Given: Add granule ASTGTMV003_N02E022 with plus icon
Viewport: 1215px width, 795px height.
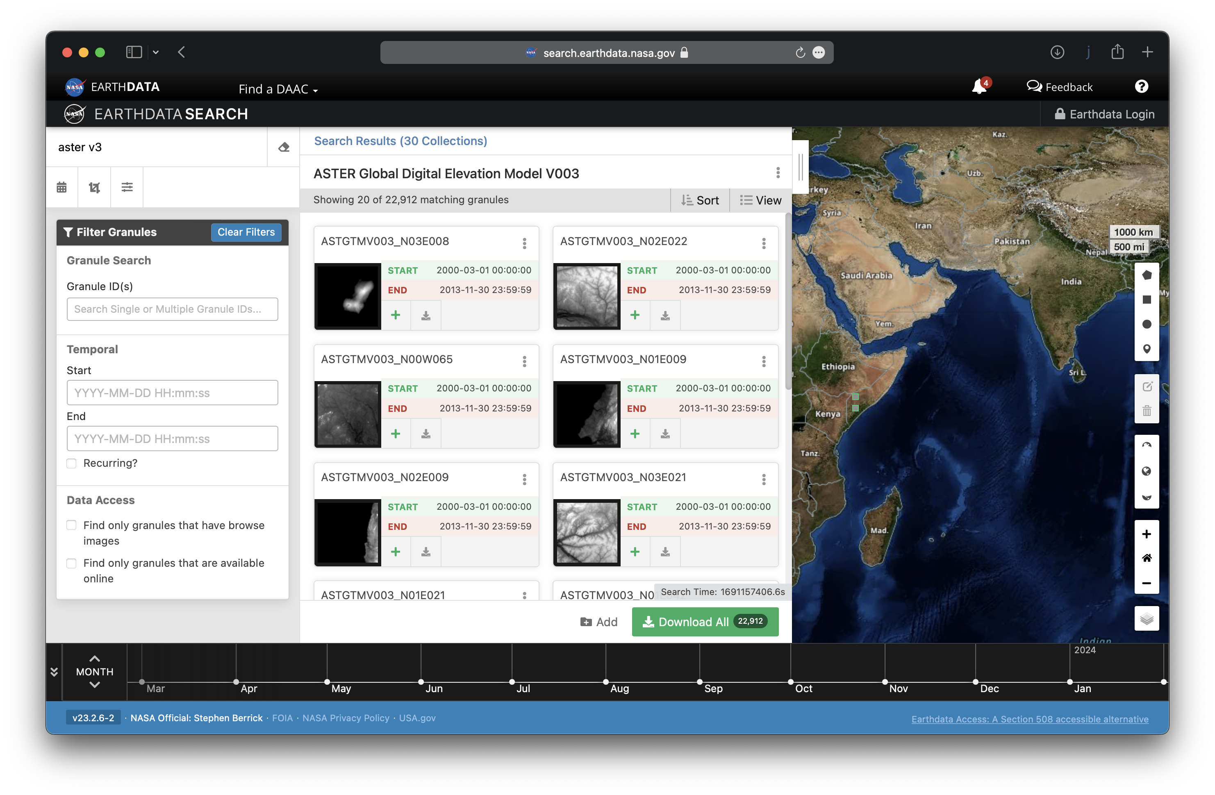Looking at the screenshot, I should click(x=635, y=316).
